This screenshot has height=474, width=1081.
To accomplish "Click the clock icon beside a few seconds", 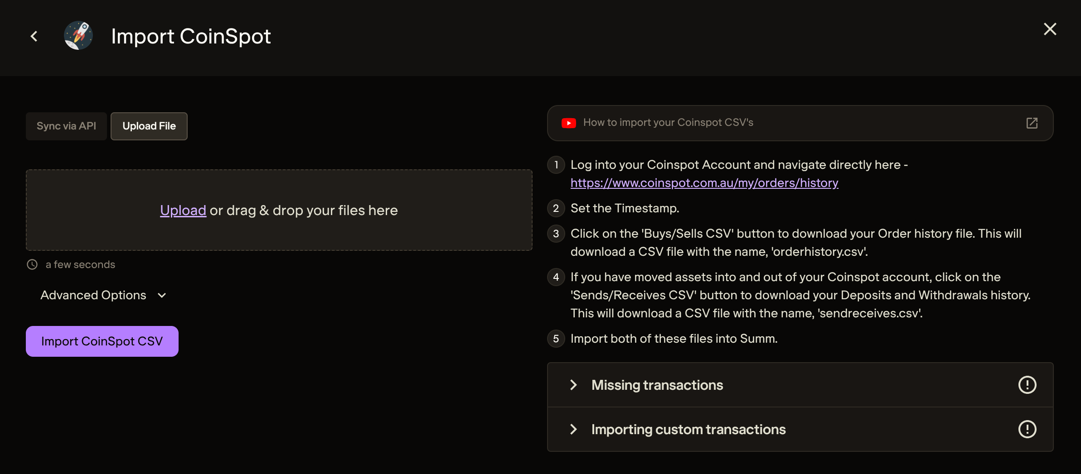I will pos(32,264).
